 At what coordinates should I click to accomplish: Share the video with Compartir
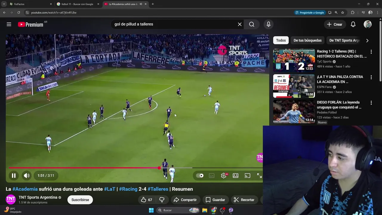click(185, 200)
